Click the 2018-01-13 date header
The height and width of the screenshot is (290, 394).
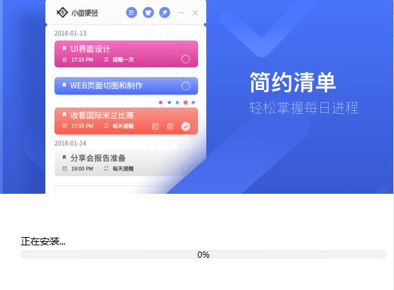[x=70, y=34]
